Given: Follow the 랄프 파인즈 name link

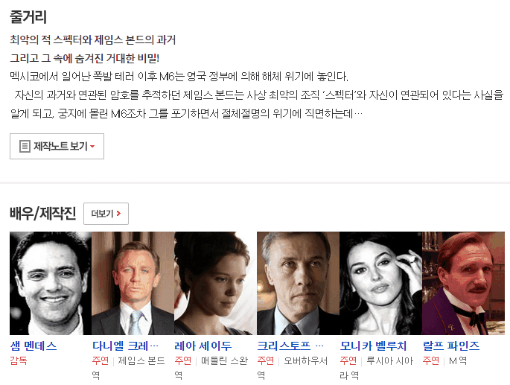Looking at the screenshot, I should coord(451,346).
